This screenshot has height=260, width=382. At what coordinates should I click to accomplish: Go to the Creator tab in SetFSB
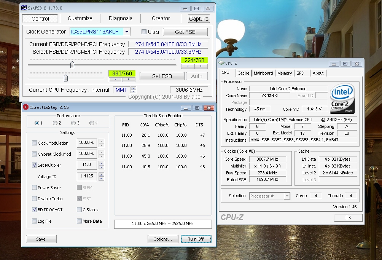[161, 19]
